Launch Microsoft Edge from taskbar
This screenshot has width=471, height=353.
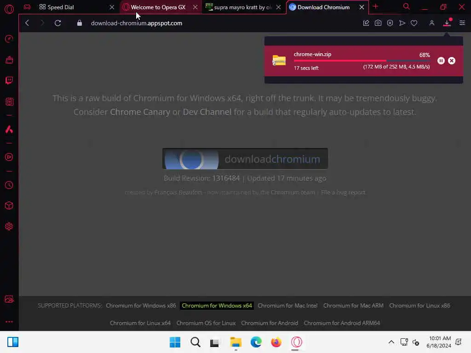tap(256, 342)
